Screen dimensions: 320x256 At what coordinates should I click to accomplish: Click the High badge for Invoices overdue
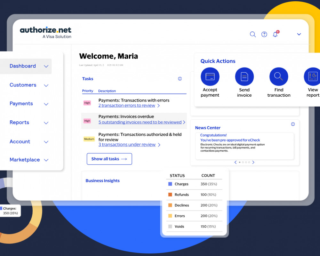click(87, 121)
